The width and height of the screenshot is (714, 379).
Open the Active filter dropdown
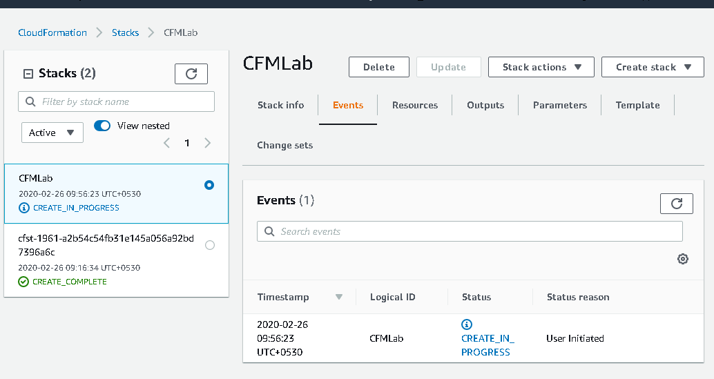pyautogui.click(x=52, y=133)
